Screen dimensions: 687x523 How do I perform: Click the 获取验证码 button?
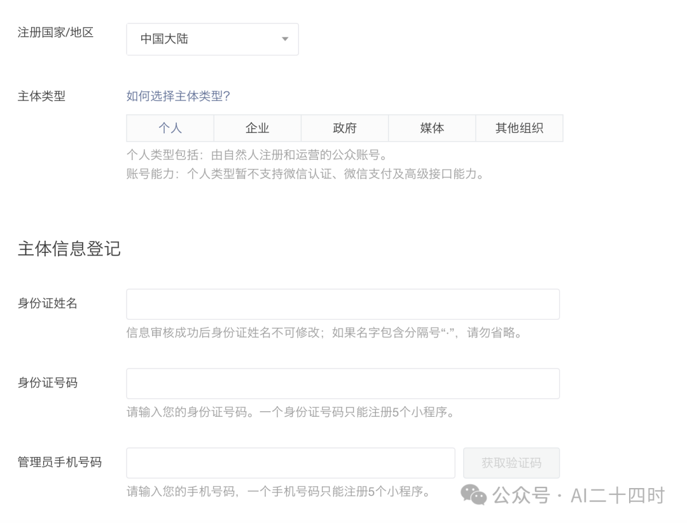pos(511,463)
